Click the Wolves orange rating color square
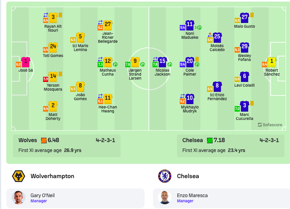Viewport: 290px width, 209px height. [44, 141]
